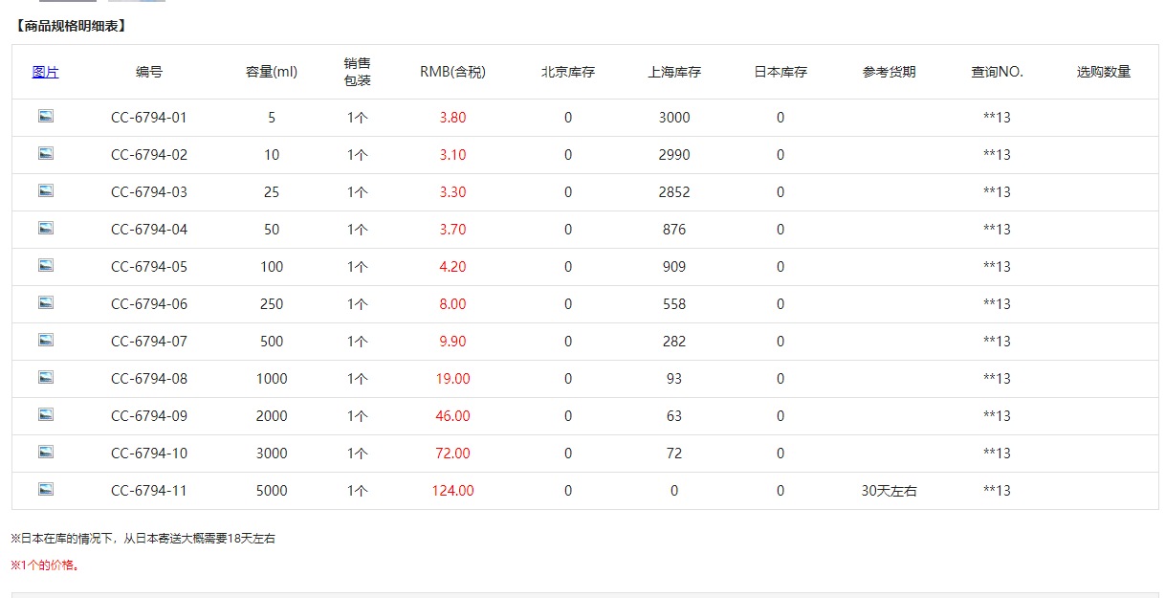Click the 30天左右 lead time cell
The image size is (1165, 598).
pos(889,491)
